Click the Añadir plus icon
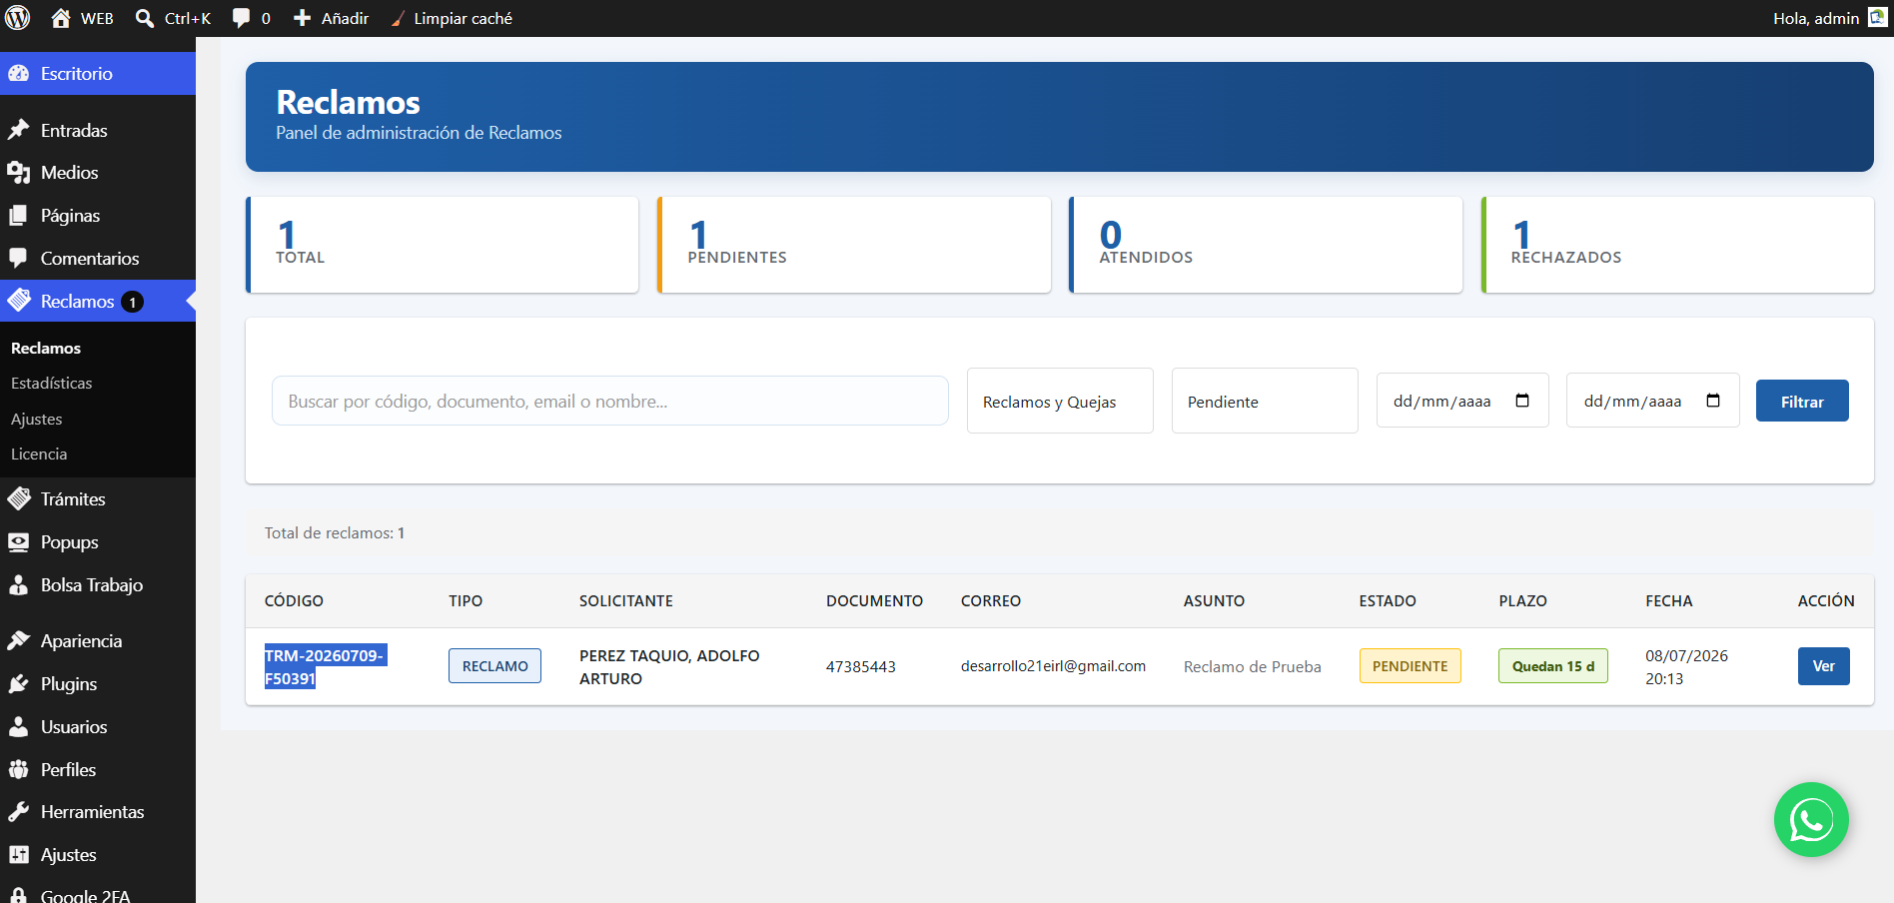The width and height of the screenshot is (1894, 903). point(302,18)
